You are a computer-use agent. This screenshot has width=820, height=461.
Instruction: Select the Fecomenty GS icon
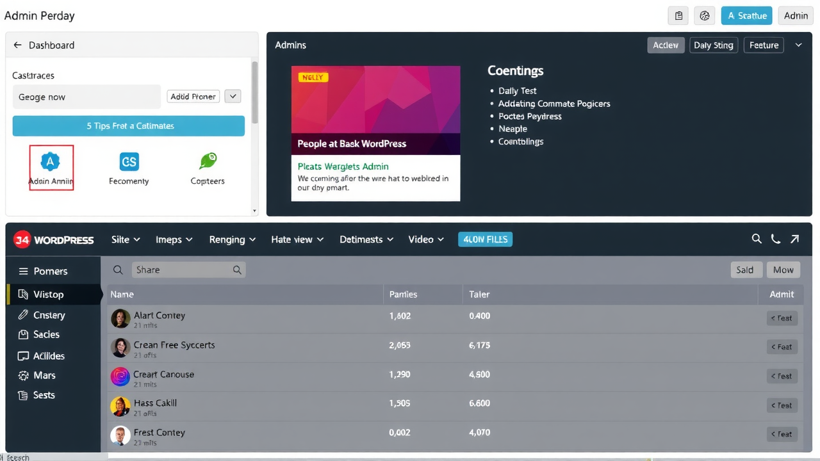coord(129,161)
